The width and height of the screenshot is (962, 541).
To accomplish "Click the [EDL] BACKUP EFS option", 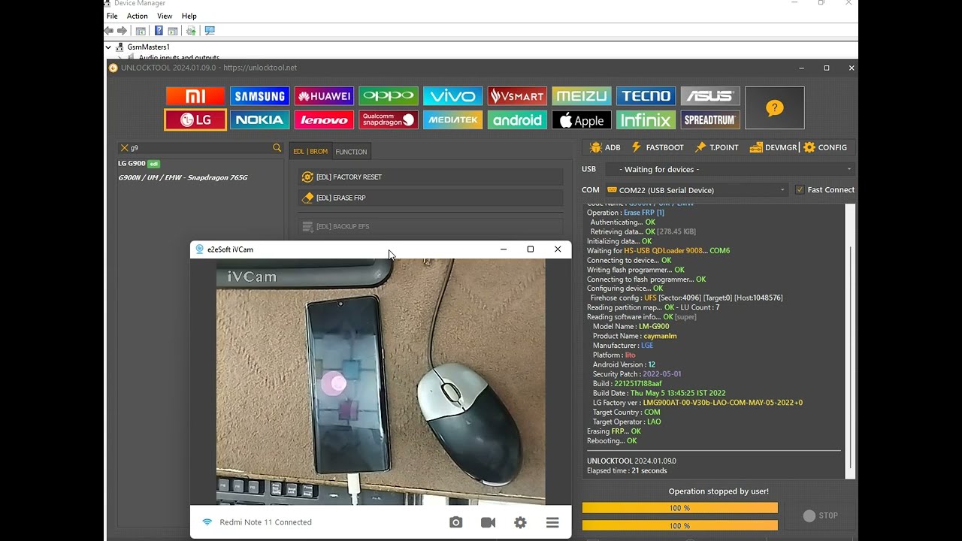I will tap(431, 226).
